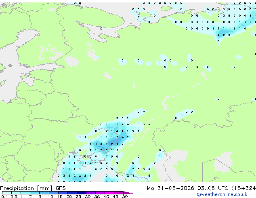Pick the 45–50 mm legend swatch
The width and height of the screenshot is (256, 198).
[x=119, y=193]
